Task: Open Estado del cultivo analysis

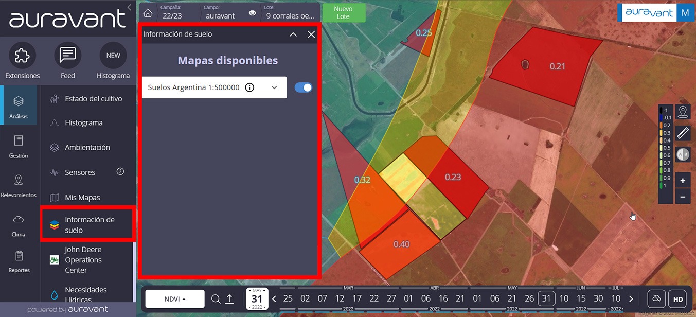Action: pyautogui.click(x=86, y=98)
